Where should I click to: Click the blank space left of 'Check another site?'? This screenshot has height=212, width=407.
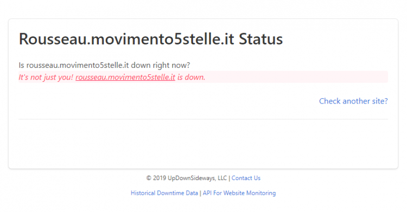click(x=169, y=101)
